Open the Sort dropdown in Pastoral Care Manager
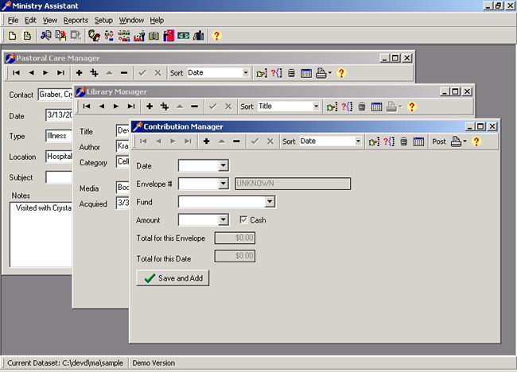 [245, 72]
